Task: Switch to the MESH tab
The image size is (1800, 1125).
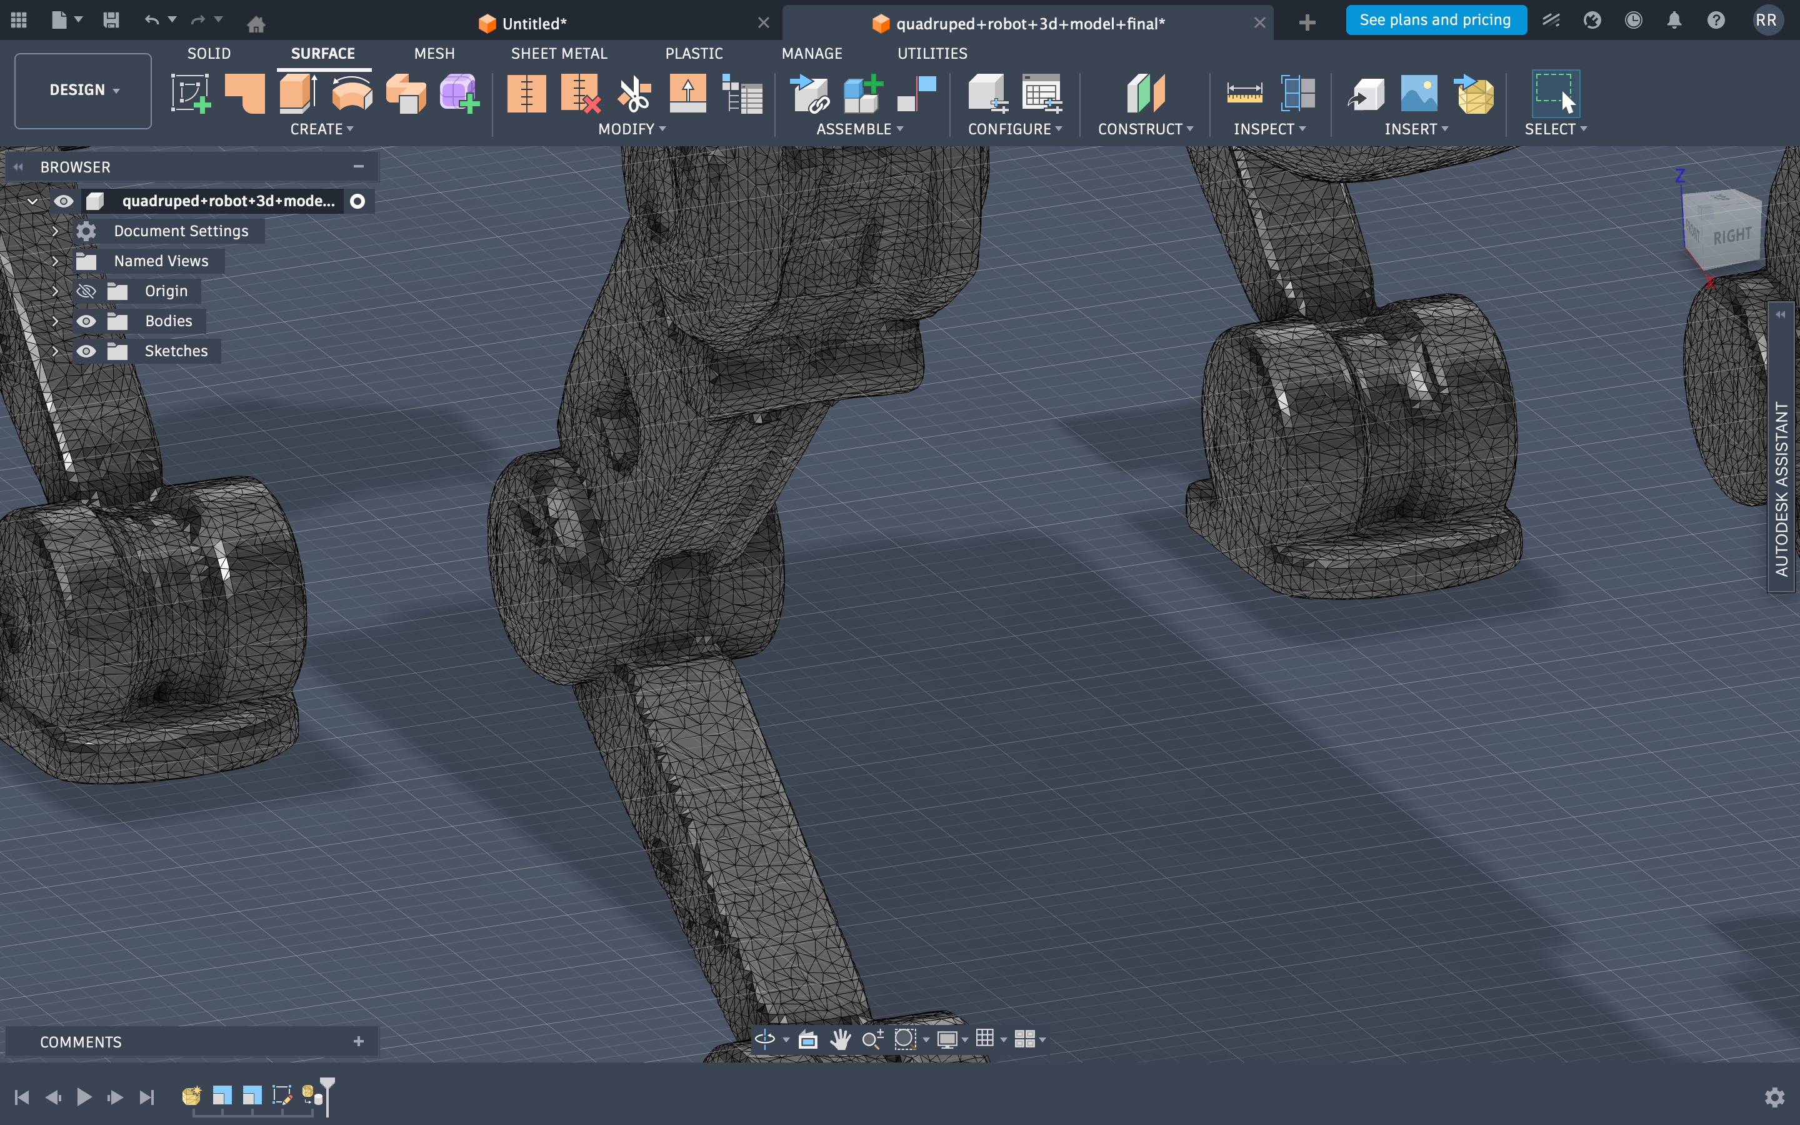Action: [434, 54]
